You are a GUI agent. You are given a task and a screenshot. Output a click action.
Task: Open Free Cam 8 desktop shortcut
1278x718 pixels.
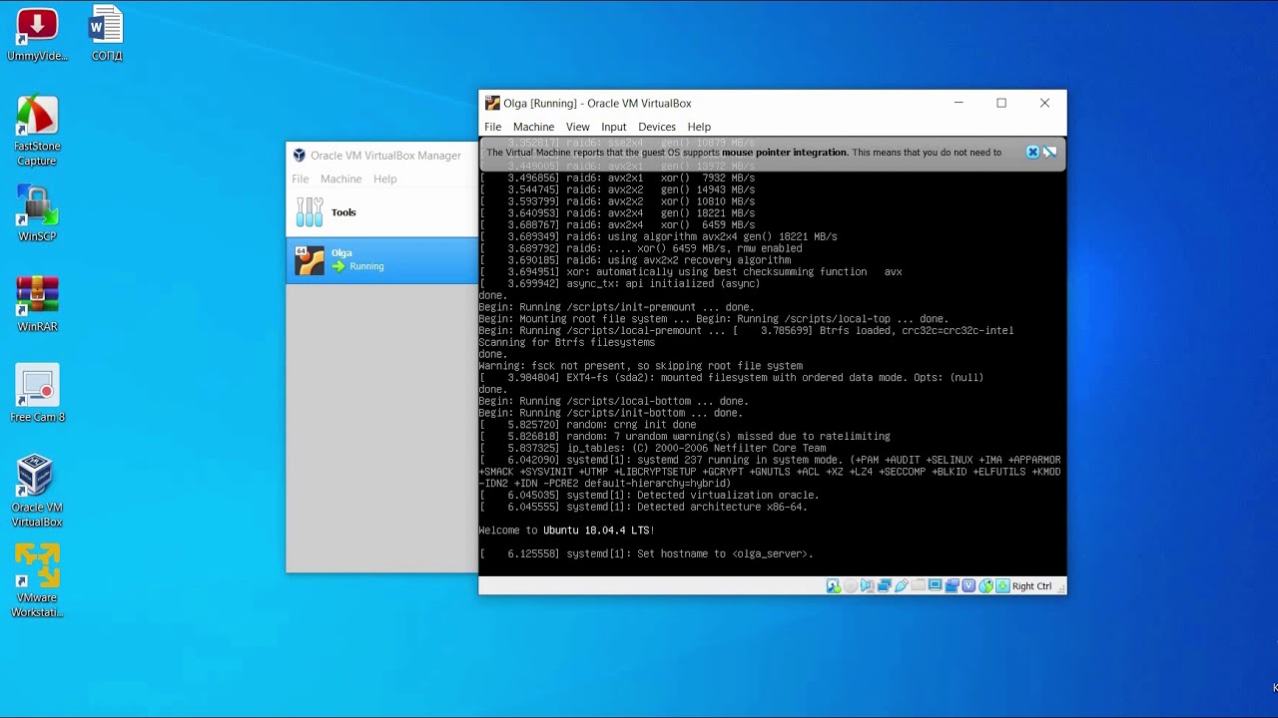tap(37, 394)
